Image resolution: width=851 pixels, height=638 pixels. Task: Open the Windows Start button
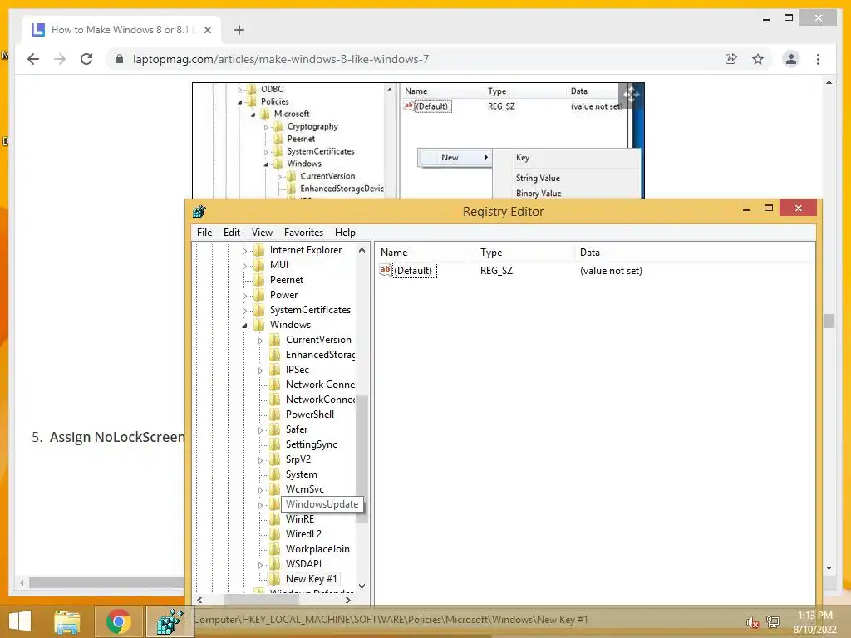pos(20,621)
